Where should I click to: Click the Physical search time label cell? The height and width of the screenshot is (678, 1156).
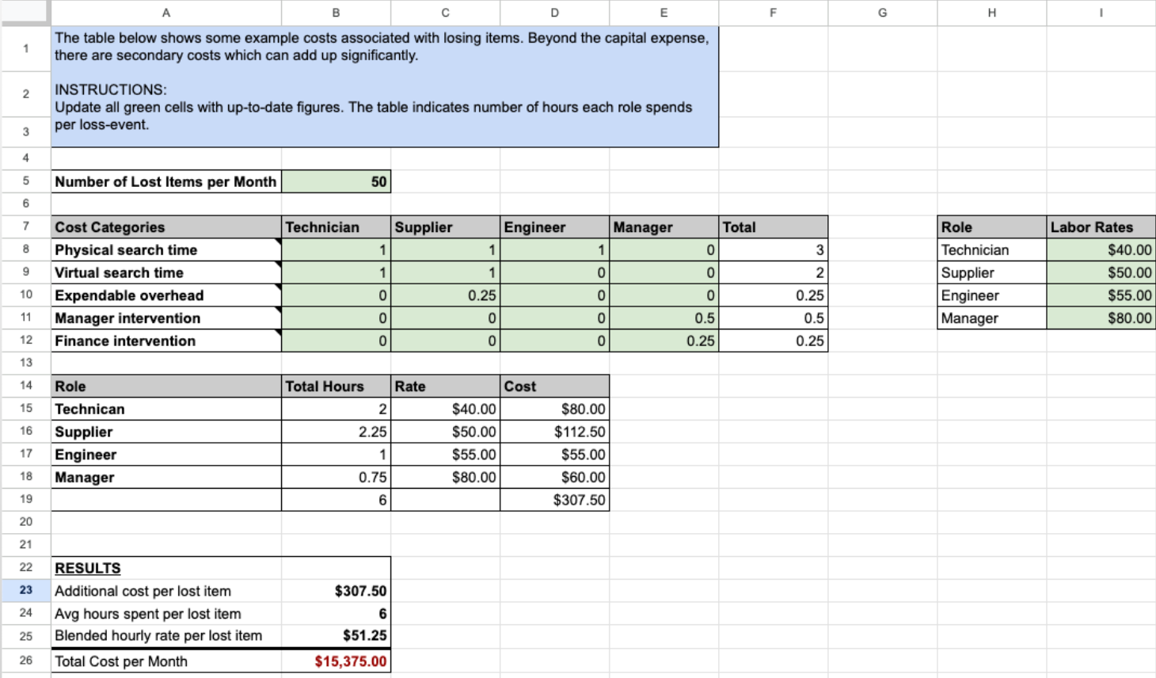pos(165,250)
